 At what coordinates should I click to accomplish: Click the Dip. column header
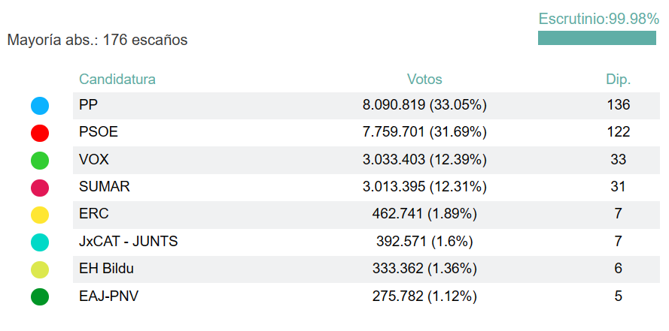(618, 80)
